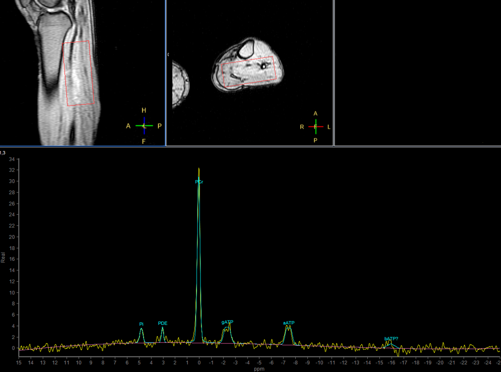Click the R marker on axial orientation indicator
The width and height of the screenshot is (501, 372).
point(302,127)
